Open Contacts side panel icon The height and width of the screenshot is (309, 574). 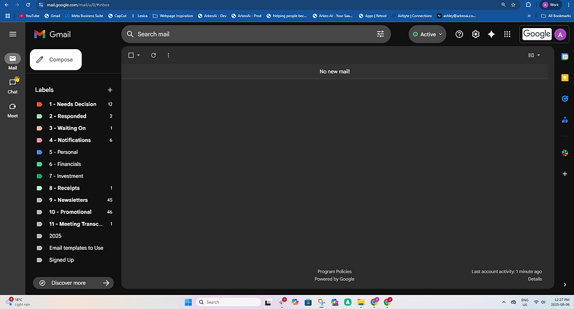(565, 119)
